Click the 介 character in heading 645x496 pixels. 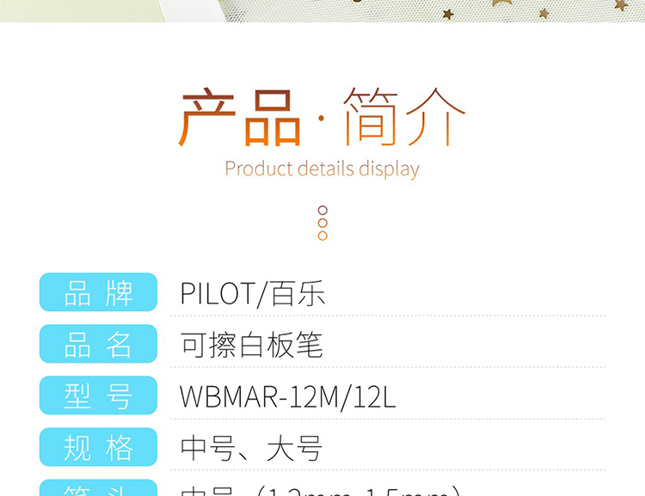pos(436,117)
